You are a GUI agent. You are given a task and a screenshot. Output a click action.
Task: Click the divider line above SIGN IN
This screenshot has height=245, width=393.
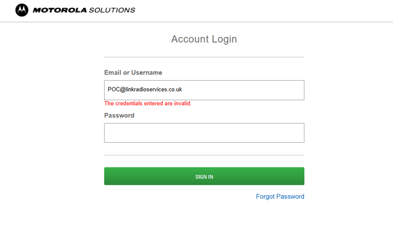click(204, 155)
